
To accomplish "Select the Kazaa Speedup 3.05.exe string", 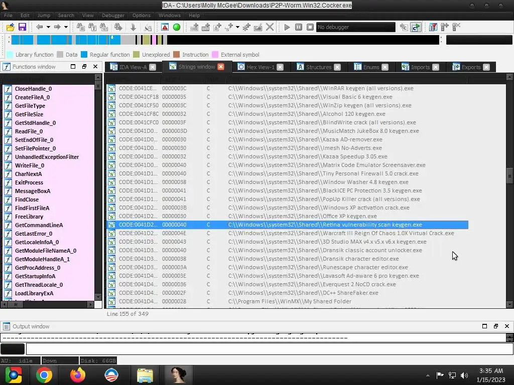I will tap(288, 156).
